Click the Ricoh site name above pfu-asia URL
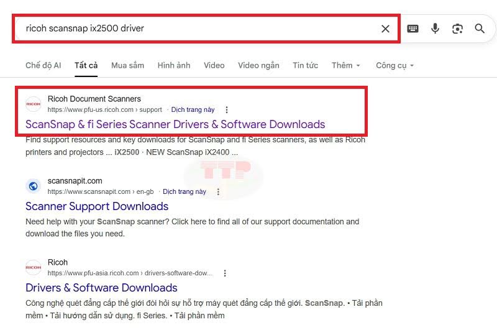 (x=57, y=262)
